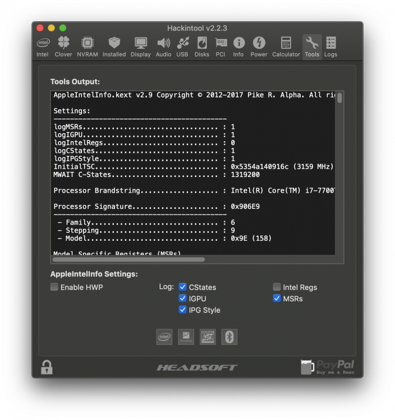Click the Headsoft logo
Viewport: 395px width, 420px height.
coord(197,367)
